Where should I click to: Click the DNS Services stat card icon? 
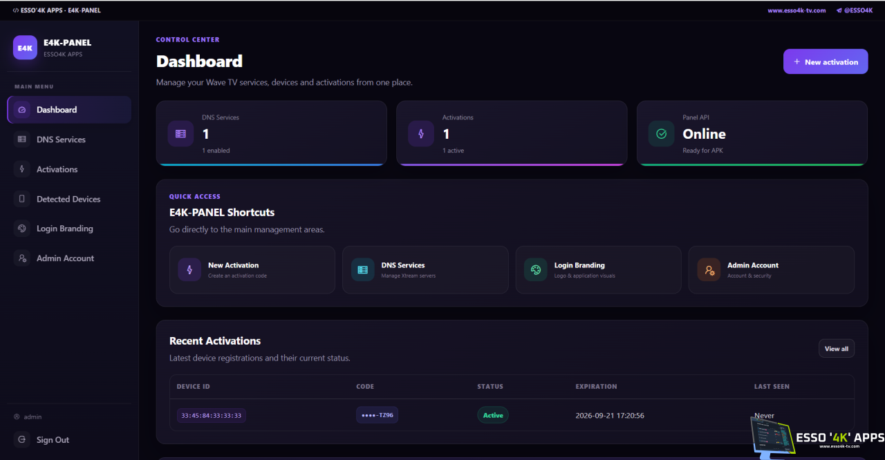point(180,133)
